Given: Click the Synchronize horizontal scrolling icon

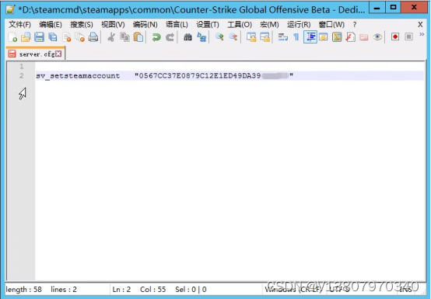Looking at the screenshot, I should click(265, 37).
